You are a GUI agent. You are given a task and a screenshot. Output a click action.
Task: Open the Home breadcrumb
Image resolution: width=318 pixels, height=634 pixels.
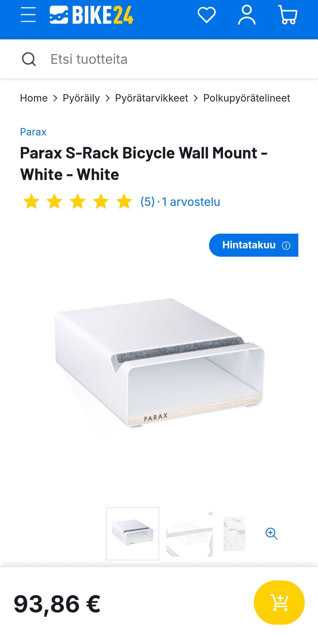pos(34,98)
